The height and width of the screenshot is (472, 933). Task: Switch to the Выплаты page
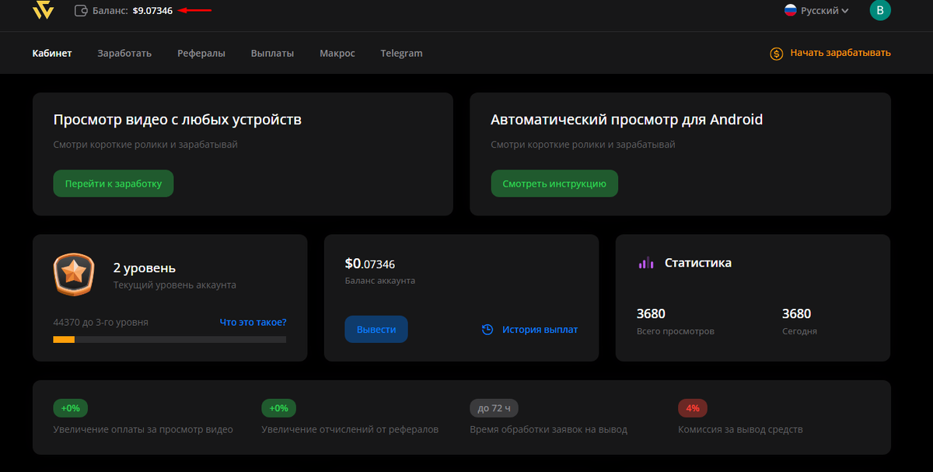272,54
